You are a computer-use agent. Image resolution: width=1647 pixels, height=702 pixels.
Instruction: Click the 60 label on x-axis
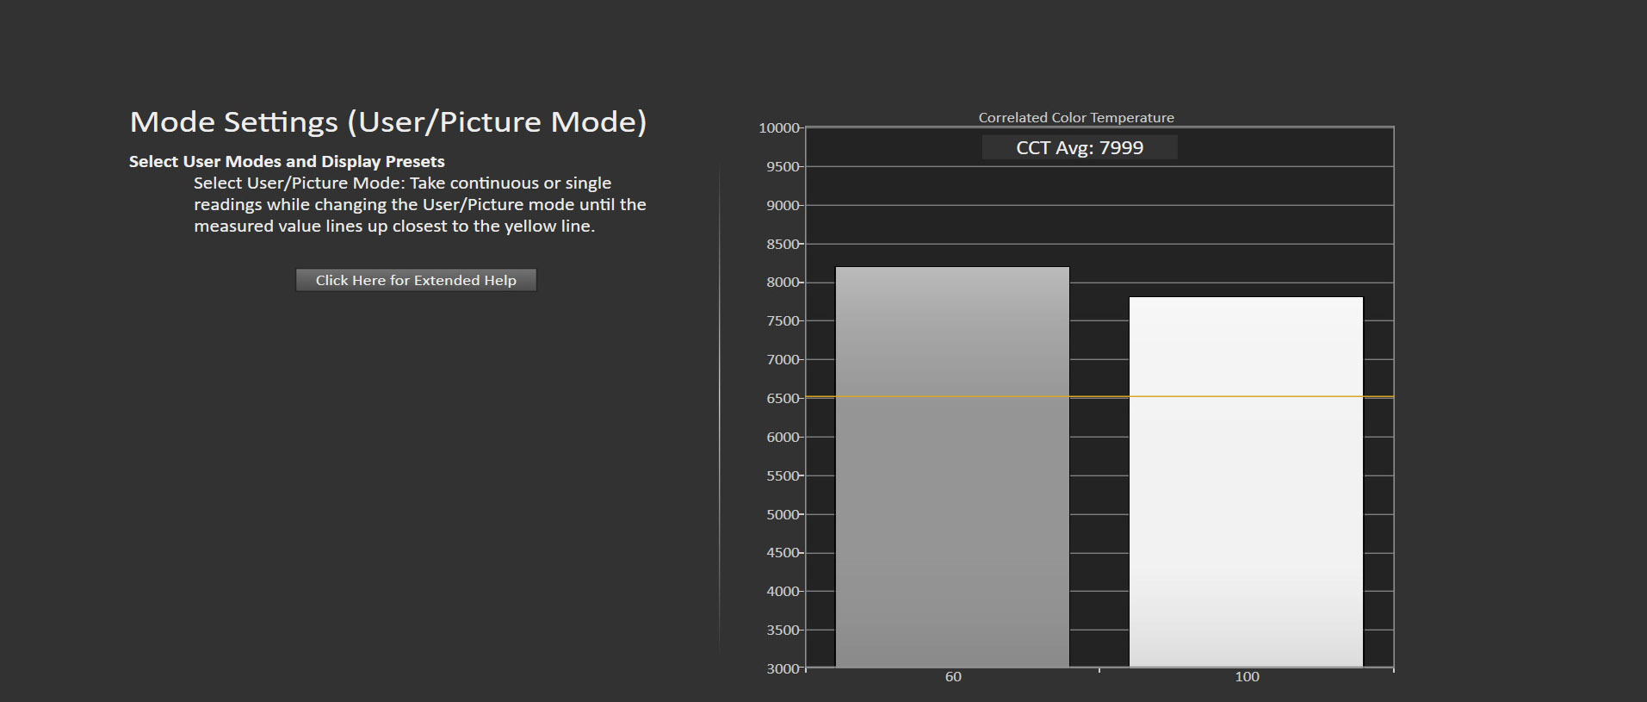pyautogui.click(x=953, y=677)
